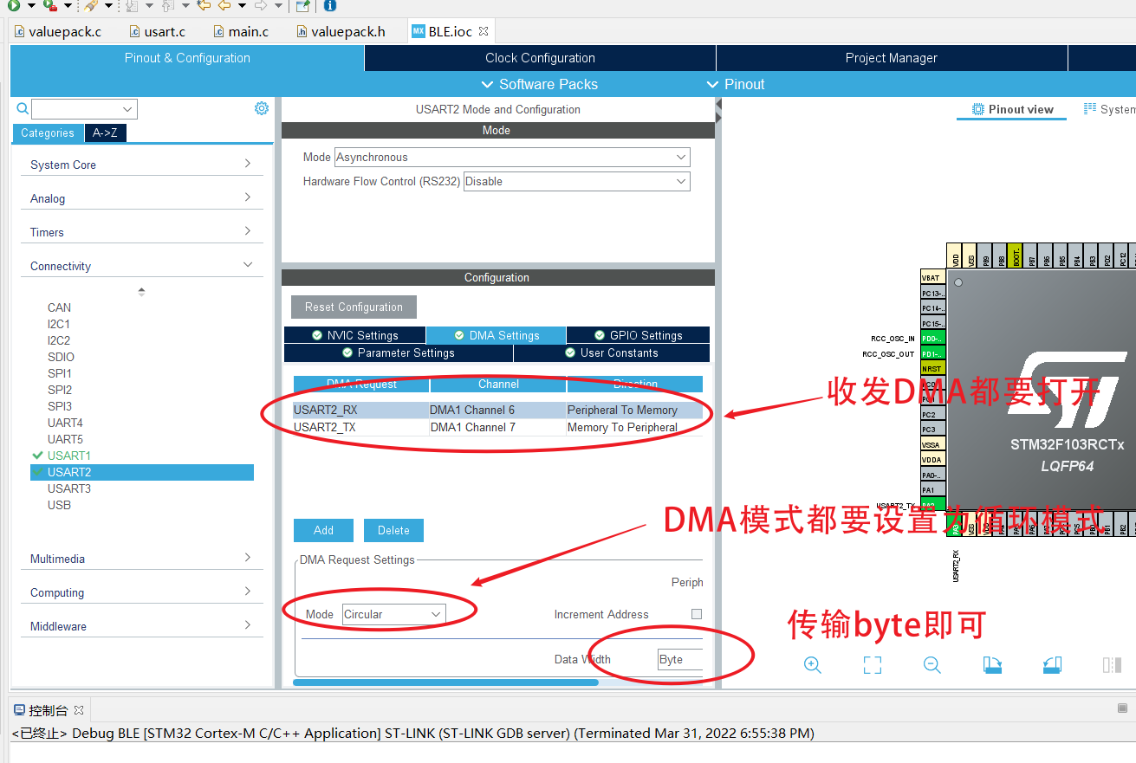Open the Run icon dropdown arrow

coord(31,5)
